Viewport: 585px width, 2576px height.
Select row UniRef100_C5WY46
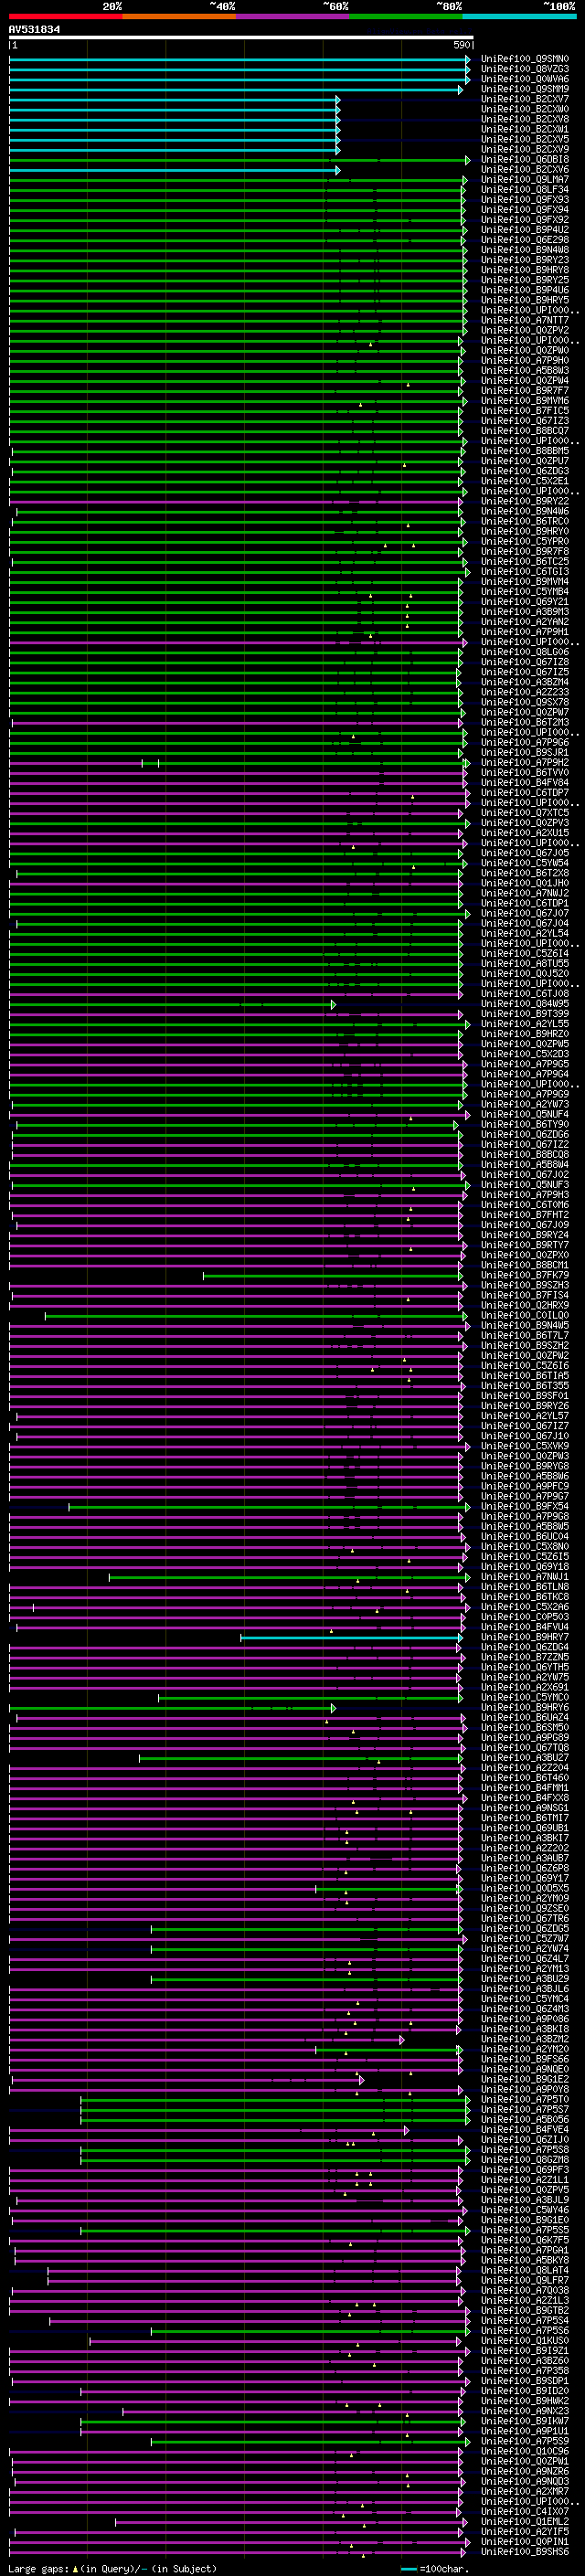point(525,2209)
